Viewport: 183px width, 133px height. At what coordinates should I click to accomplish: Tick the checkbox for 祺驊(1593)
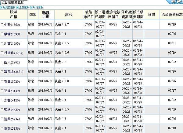(2, 34)
